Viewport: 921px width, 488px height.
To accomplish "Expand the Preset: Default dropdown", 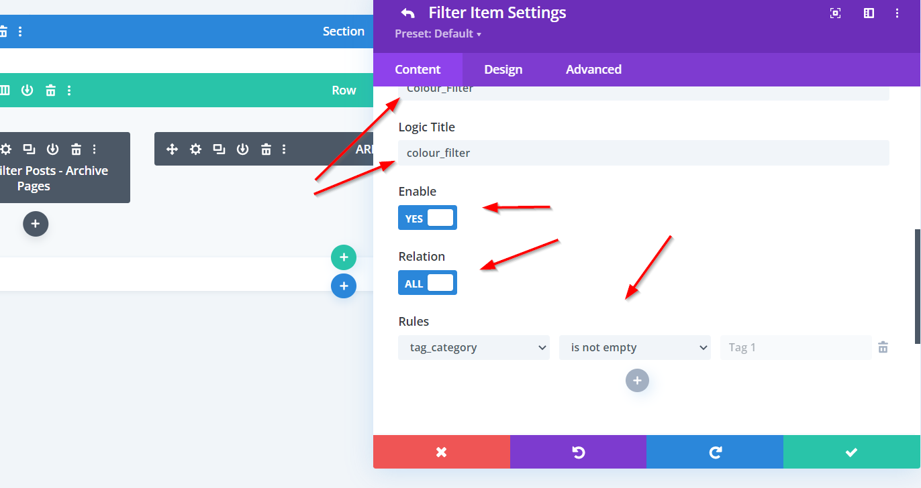I will [x=438, y=34].
